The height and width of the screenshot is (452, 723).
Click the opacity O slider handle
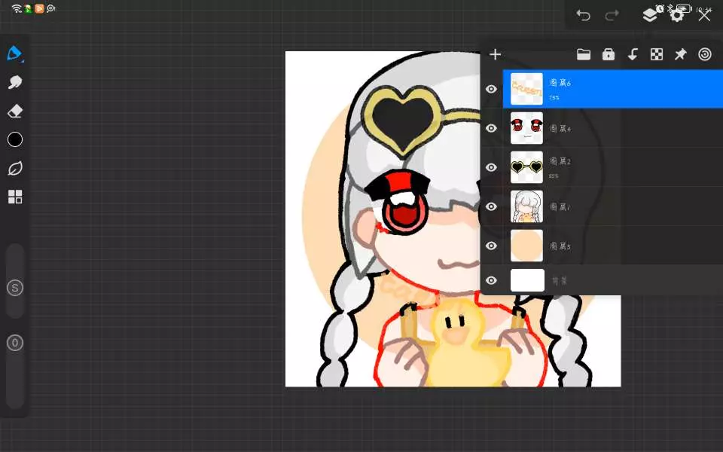tap(15, 343)
